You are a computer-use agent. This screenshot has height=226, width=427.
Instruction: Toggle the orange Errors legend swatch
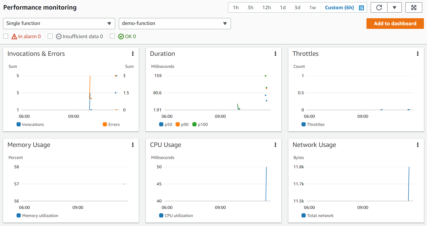[x=105, y=124]
